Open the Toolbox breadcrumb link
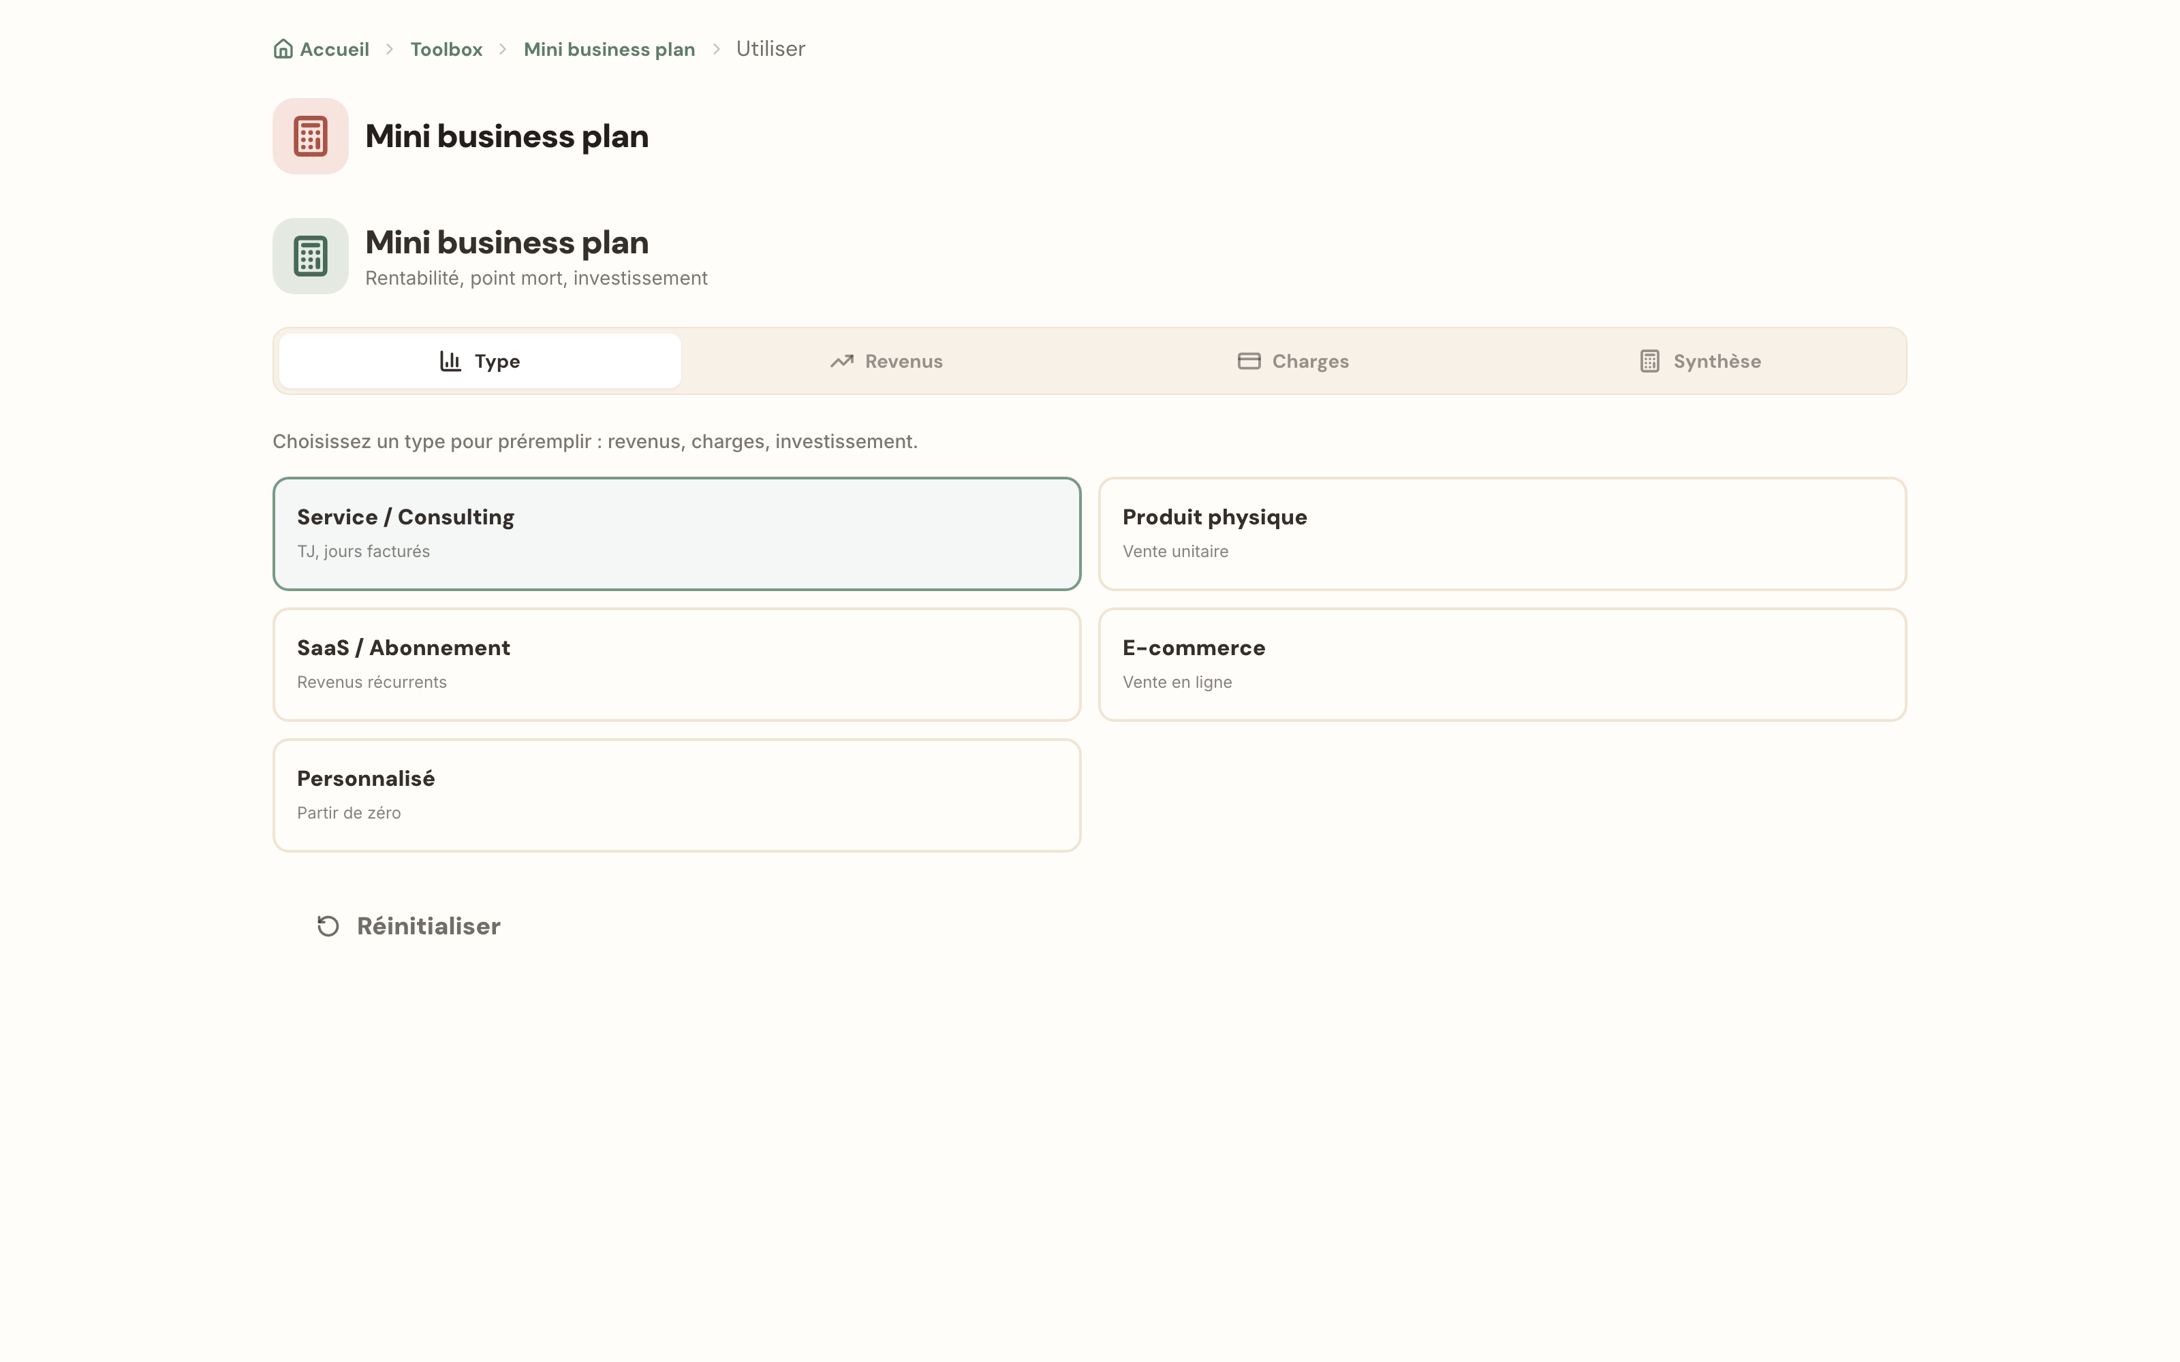Screen dimensions: 2180x1362 [446, 48]
